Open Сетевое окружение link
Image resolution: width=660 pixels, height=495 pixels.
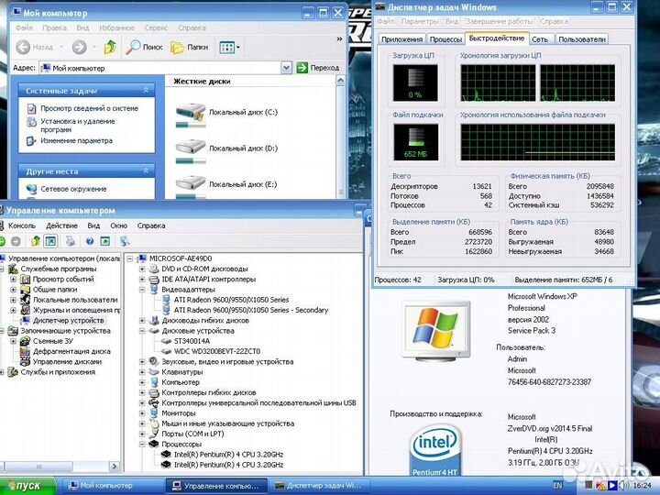[73, 189]
